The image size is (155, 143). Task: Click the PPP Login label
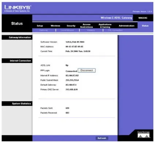tap(45, 71)
